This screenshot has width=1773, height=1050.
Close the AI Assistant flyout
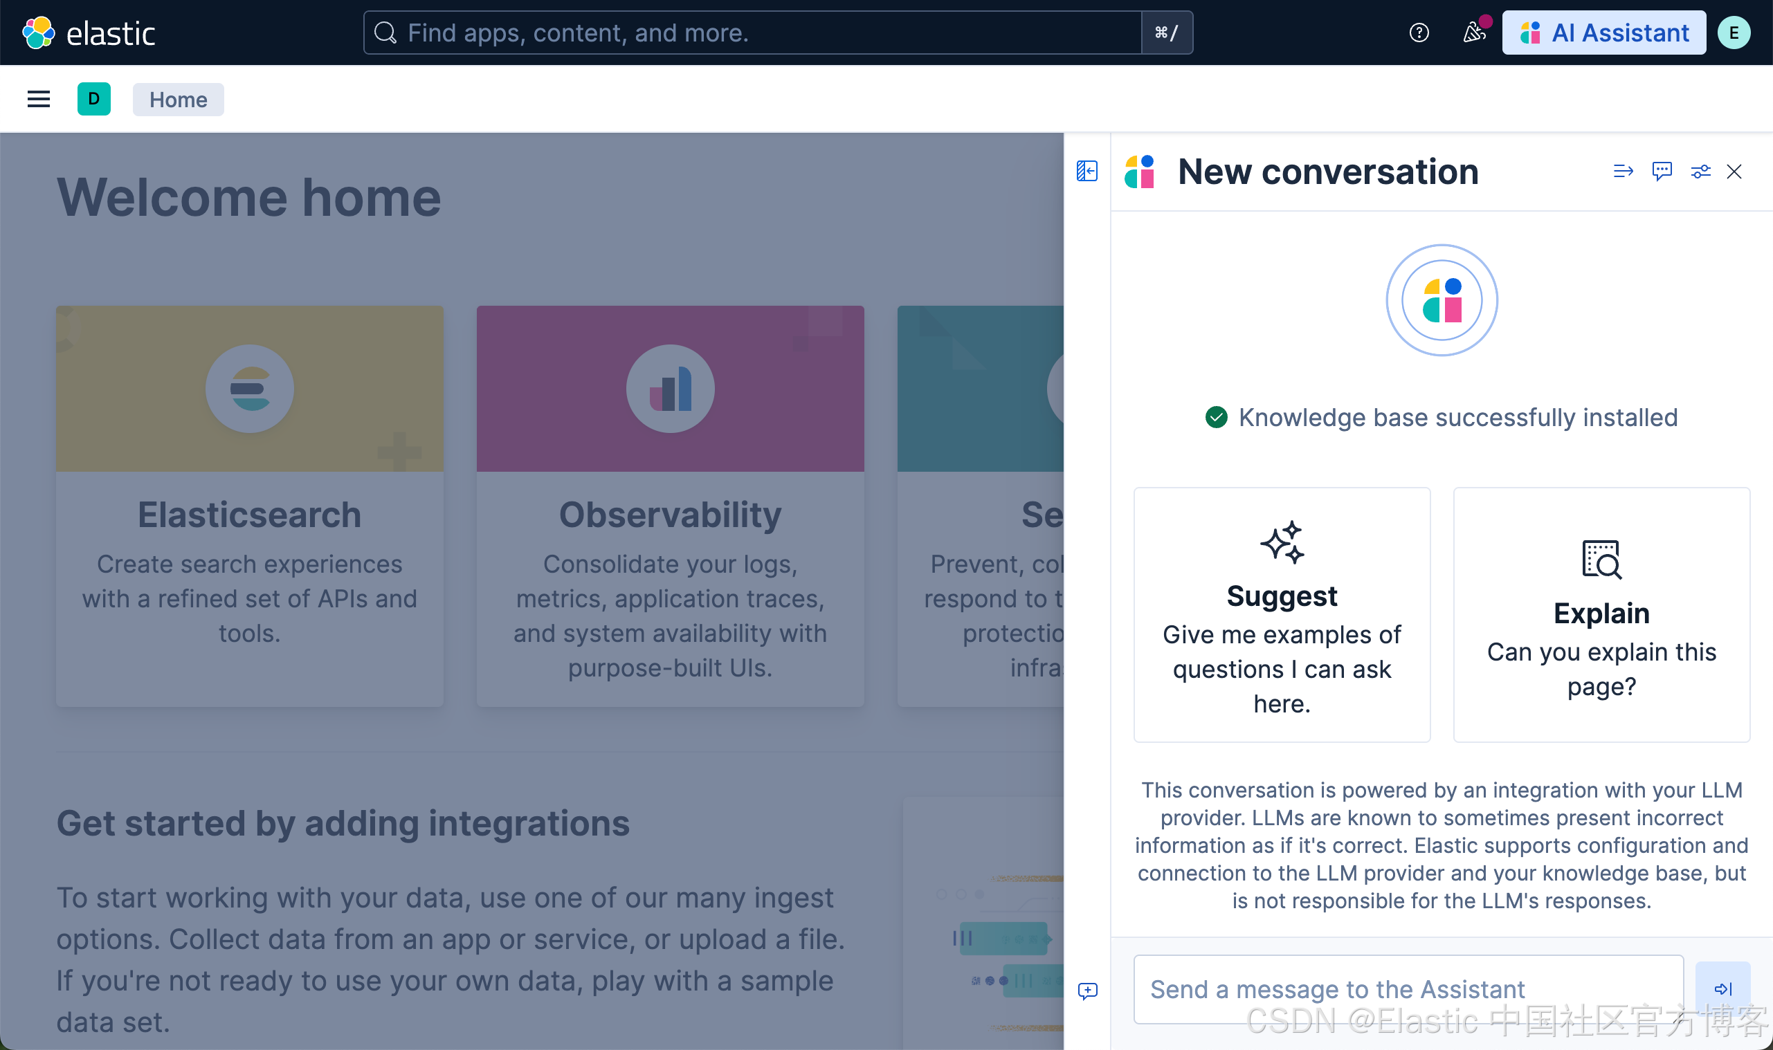pyautogui.click(x=1734, y=172)
